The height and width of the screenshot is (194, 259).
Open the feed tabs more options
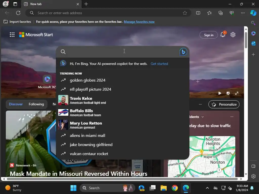pos(200,104)
